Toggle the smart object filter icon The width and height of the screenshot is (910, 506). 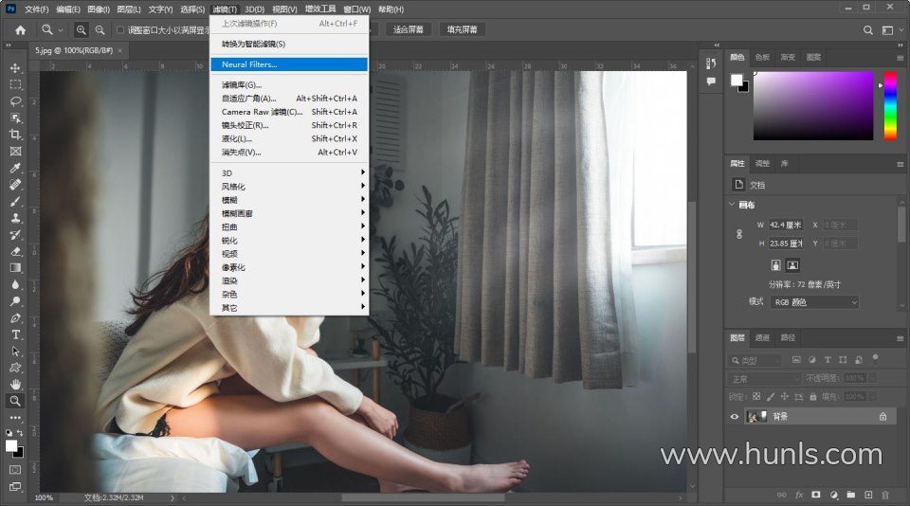[x=859, y=360]
